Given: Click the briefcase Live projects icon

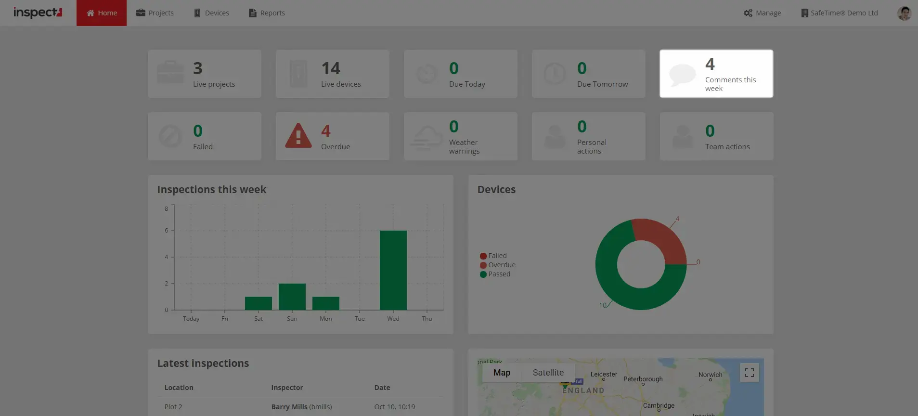Looking at the screenshot, I should 170,73.
